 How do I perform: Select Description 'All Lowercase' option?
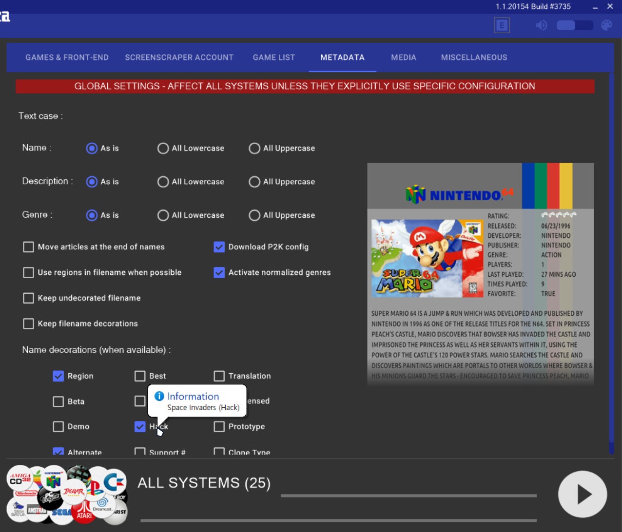click(x=163, y=182)
